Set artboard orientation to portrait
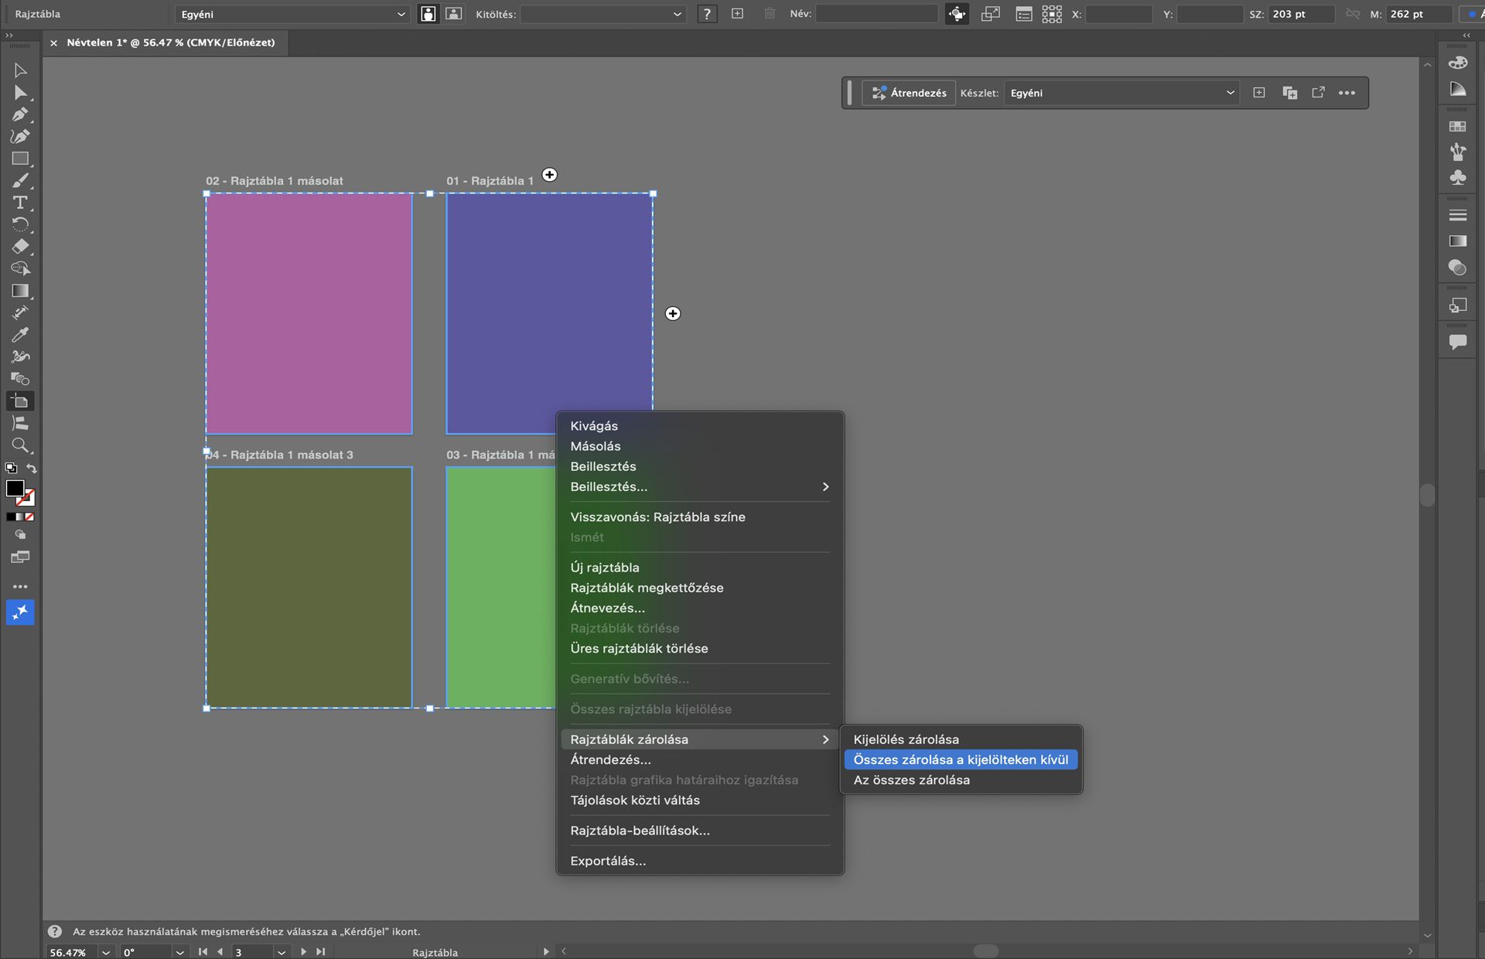 point(428,14)
